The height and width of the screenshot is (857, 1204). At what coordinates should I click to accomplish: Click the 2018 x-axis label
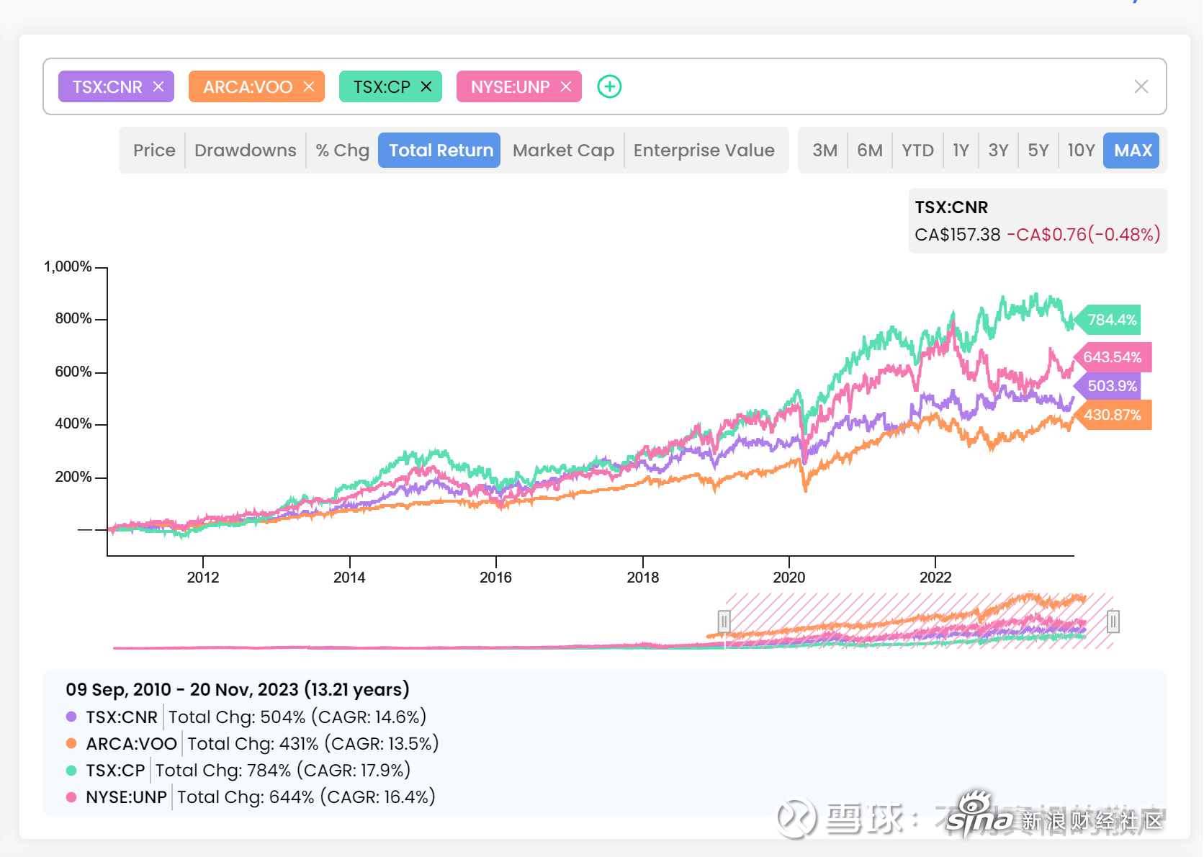click(642, 577)
